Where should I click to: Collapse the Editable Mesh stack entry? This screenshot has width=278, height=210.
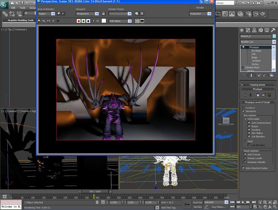tap(243, 67)
